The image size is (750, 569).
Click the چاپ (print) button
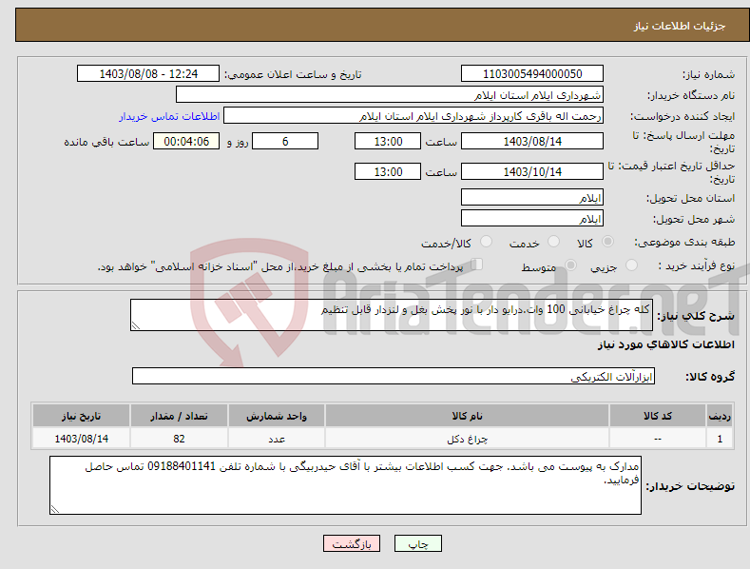[x=417, y=544]
